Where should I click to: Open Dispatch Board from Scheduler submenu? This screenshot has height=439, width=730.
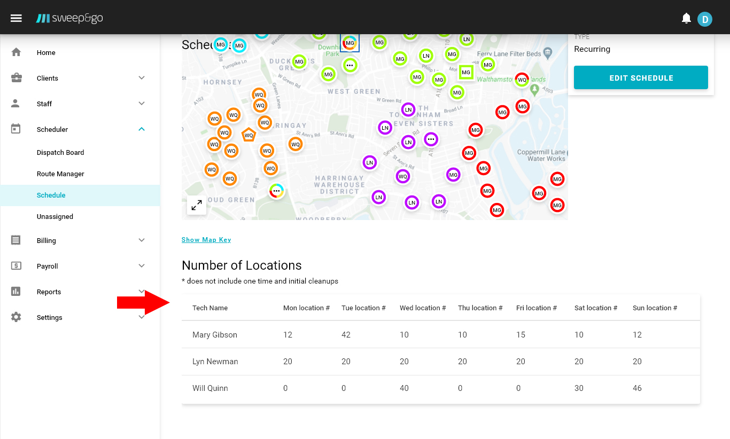click(60, 153)
